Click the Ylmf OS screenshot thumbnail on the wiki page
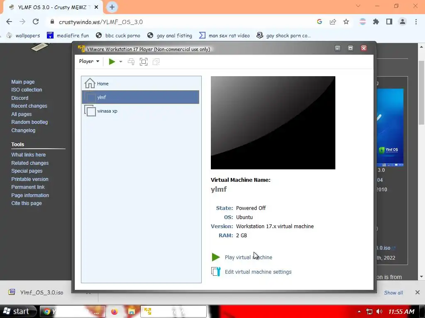Screen dimensions: 425x318 tap(390, 128)
